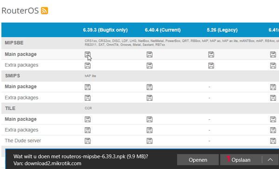Download MIPSBE Main package in 6.41 column
The image size is (279, 169).
click(273, 55)
